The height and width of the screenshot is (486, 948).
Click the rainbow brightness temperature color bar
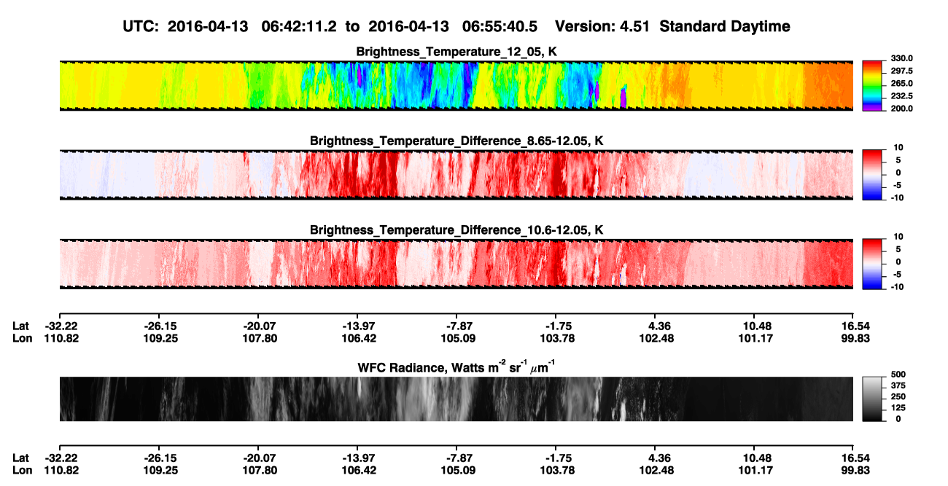[x=872, y=85]
